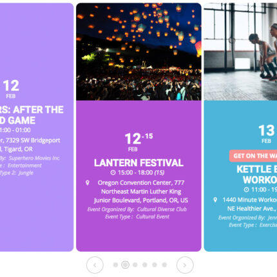The height and width of the screenshot is (277, 277).
Task: Click the Lantern Festival location pin icon
Action: coord(88,183)
